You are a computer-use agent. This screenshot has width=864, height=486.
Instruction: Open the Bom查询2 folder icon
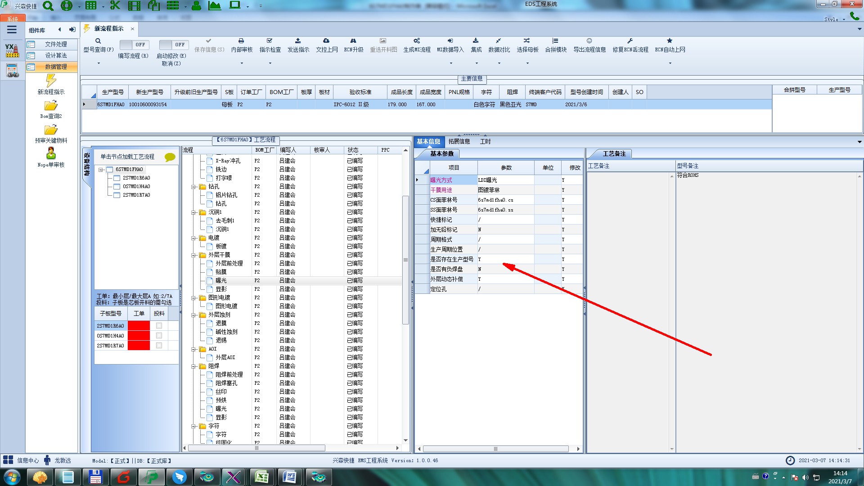click(x=51, y=106)
